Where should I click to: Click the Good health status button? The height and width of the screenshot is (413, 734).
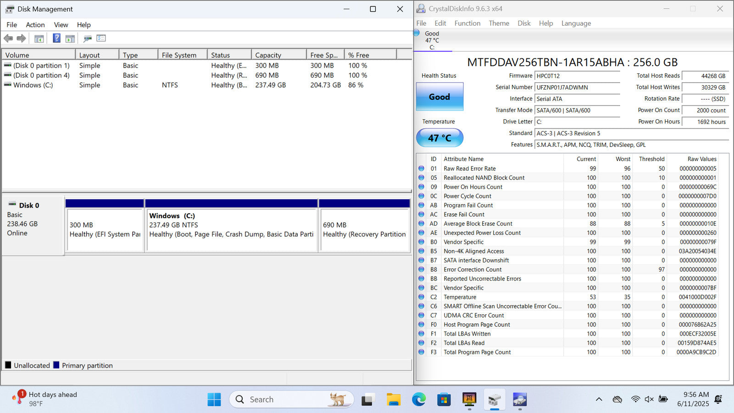click(439, 97)
